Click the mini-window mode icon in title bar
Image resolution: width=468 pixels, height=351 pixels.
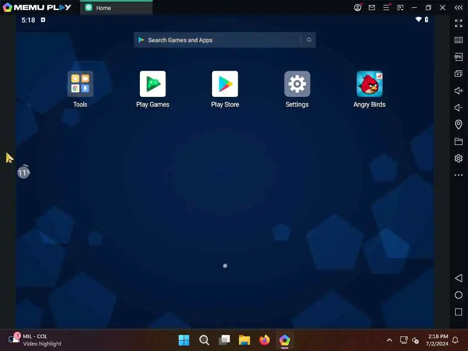(x=400, y=7)
